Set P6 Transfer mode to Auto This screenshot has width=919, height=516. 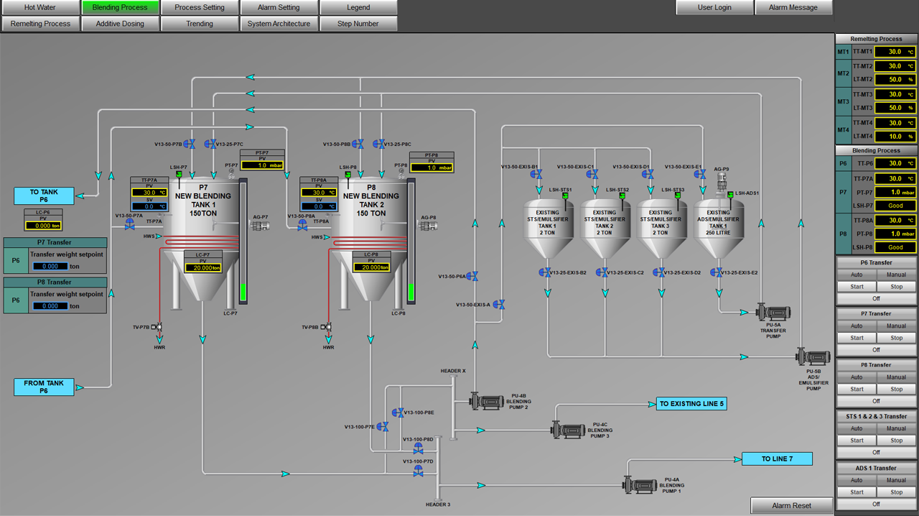click(x=857, y=275)
